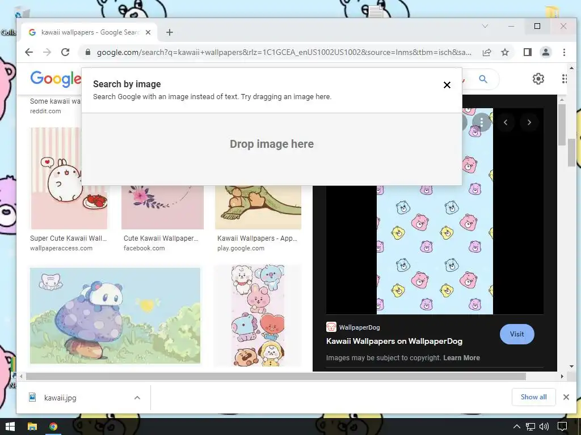Click the browser forward arrow
Screen dimensions: 581x435
click(x=47, y=52)
